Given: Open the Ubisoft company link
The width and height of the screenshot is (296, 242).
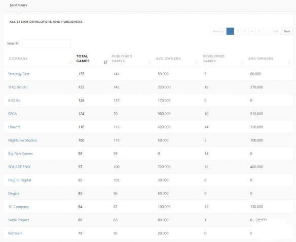Looking at the screenshot, I should coord(14,127).
